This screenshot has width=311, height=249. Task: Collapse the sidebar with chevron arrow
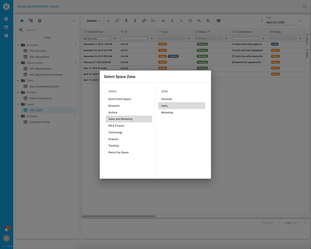click(73, 21)
